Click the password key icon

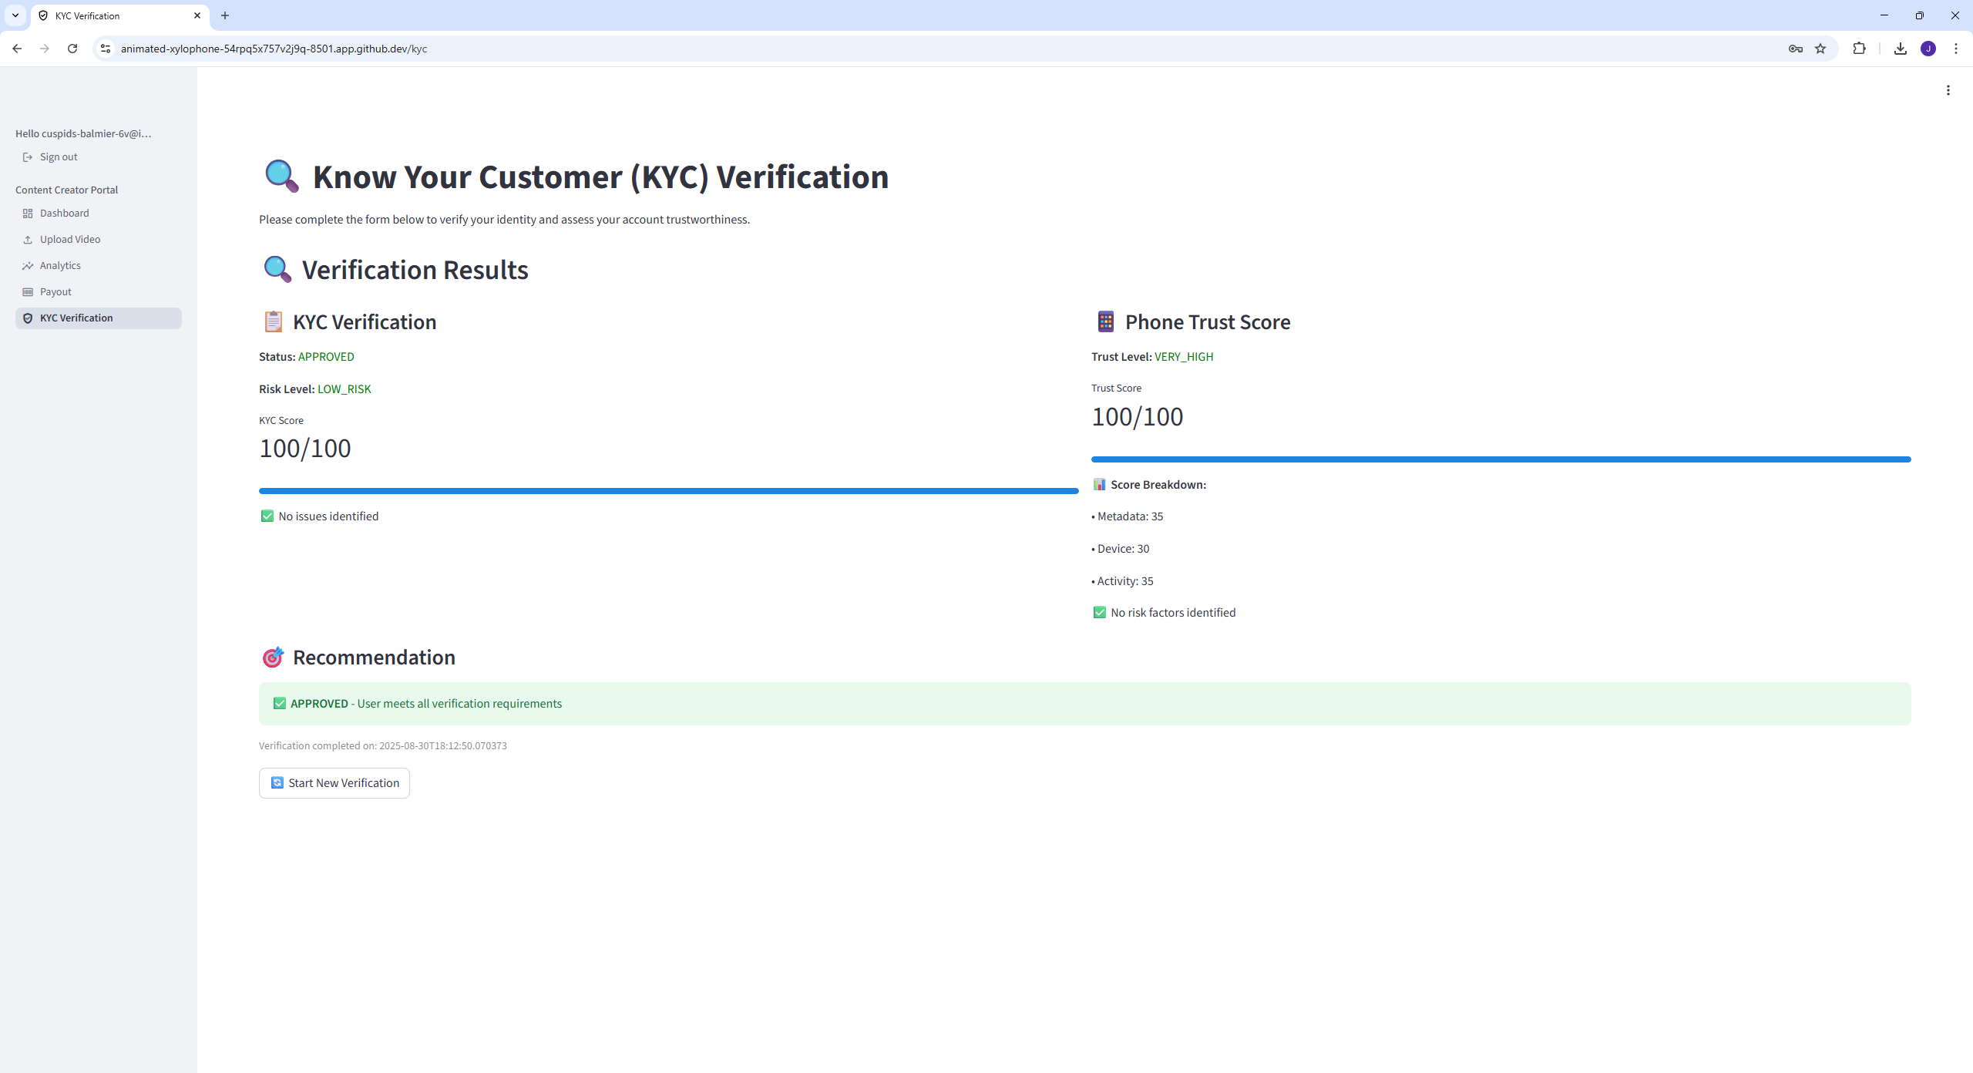click(x=1795, y=49)
